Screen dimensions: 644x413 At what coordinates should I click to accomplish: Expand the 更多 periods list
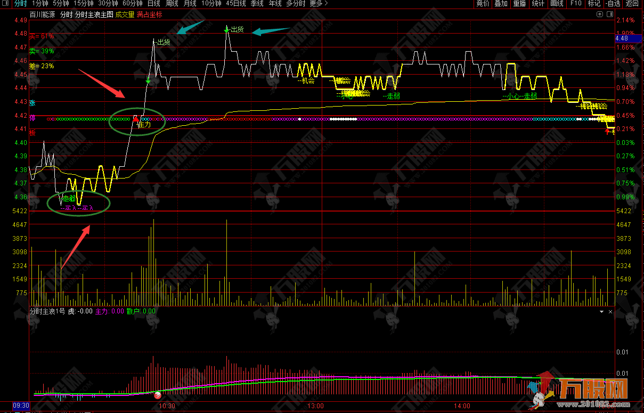click(319, 4)
